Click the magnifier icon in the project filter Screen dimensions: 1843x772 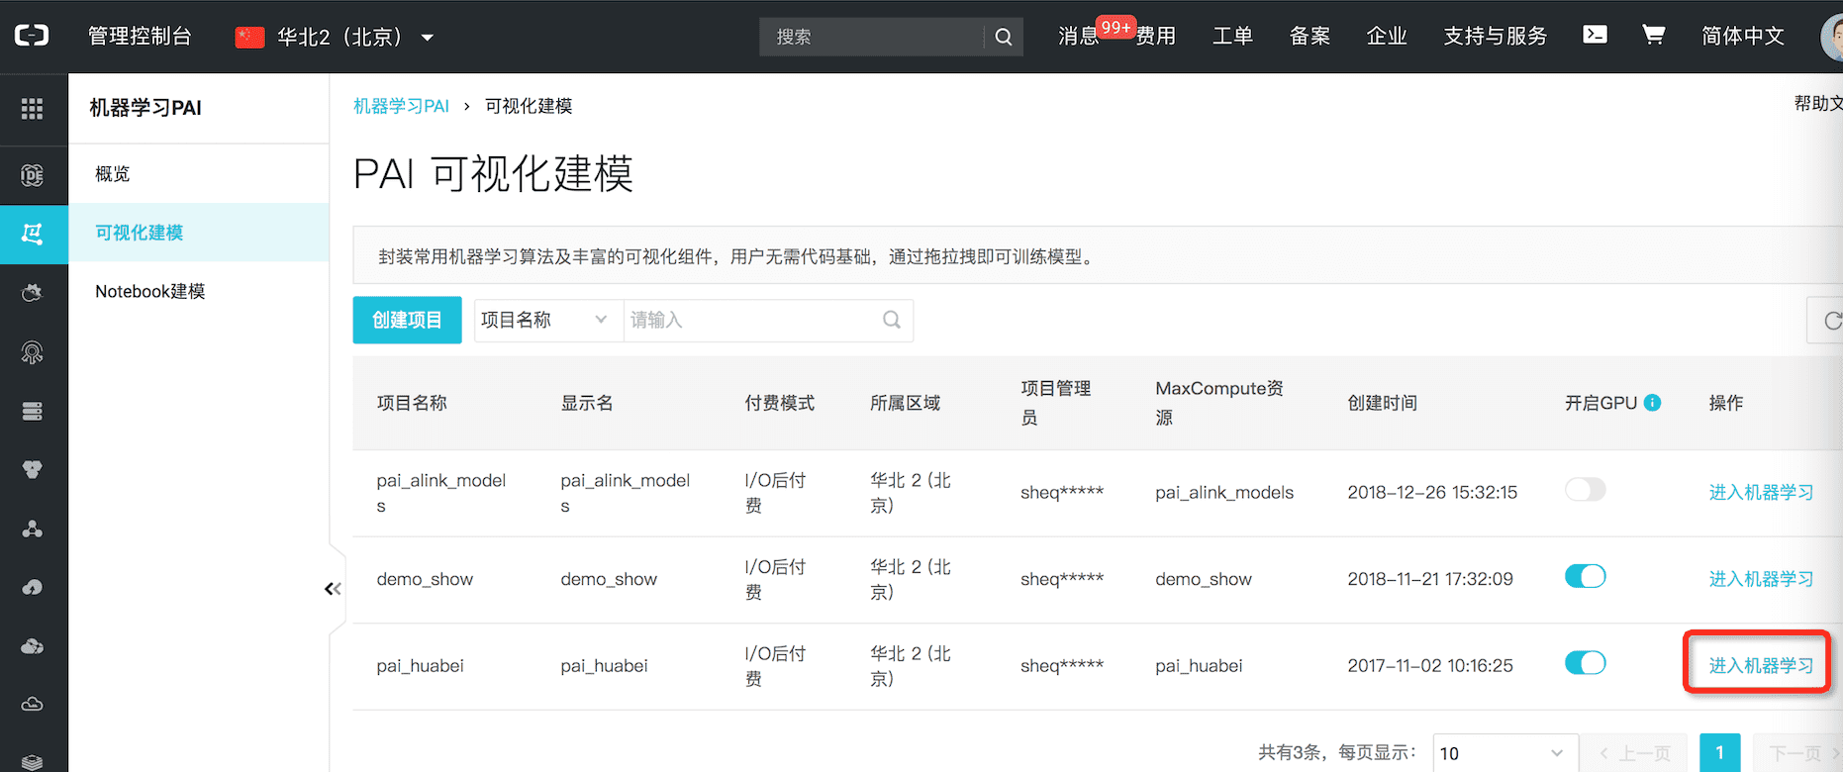click(892, 320)
